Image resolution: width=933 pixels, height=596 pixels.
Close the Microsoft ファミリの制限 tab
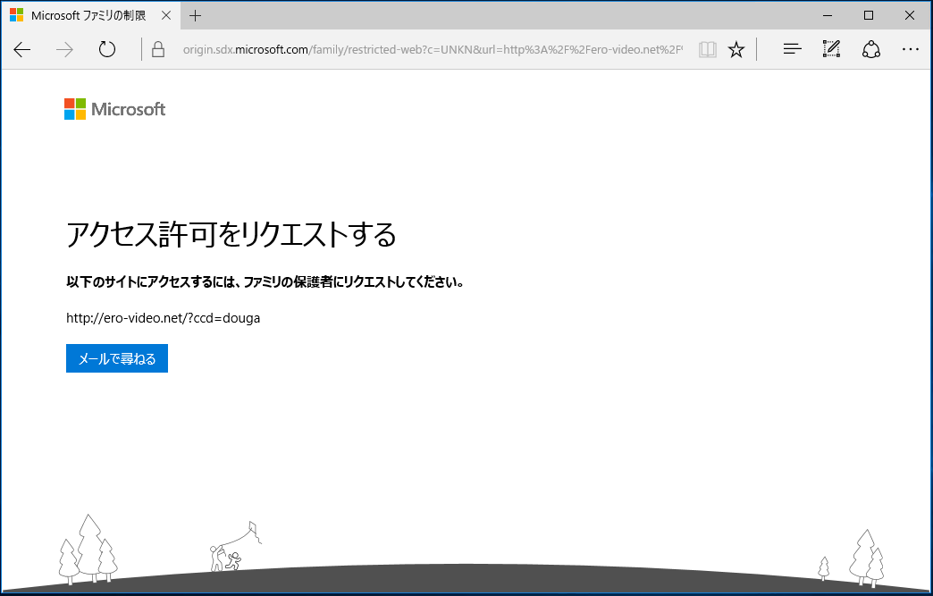(x=165, y=14)
